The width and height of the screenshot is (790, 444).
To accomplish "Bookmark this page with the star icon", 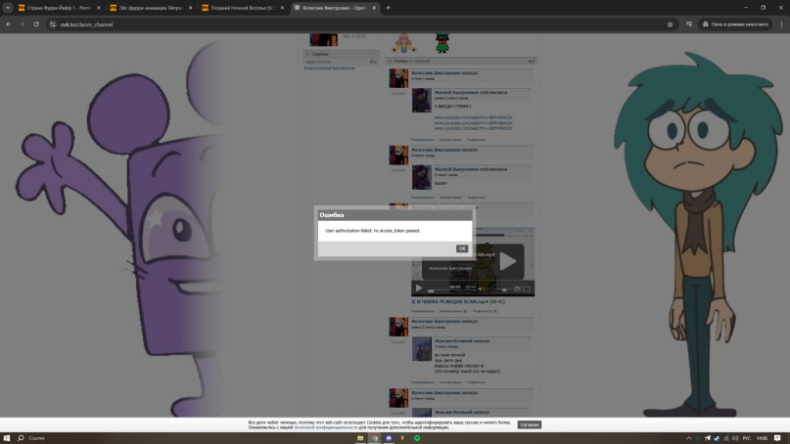I will point(671,24).
